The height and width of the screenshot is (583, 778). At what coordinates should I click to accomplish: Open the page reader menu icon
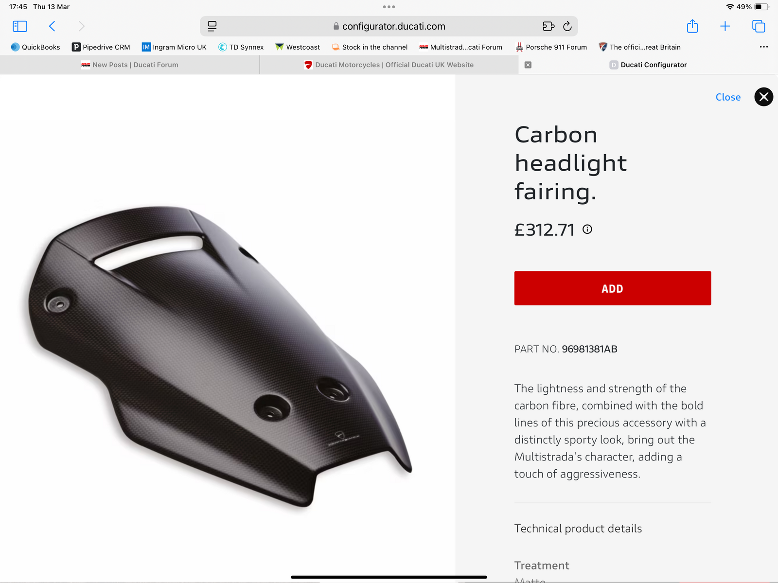click(x=212, y=26)
